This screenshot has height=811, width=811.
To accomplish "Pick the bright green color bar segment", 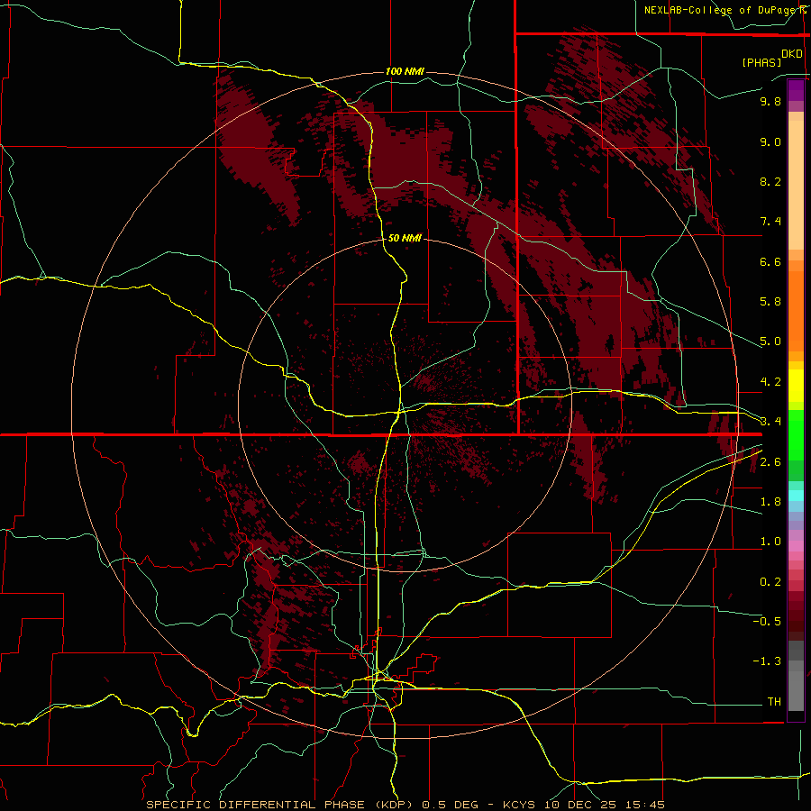I will 796,434.
